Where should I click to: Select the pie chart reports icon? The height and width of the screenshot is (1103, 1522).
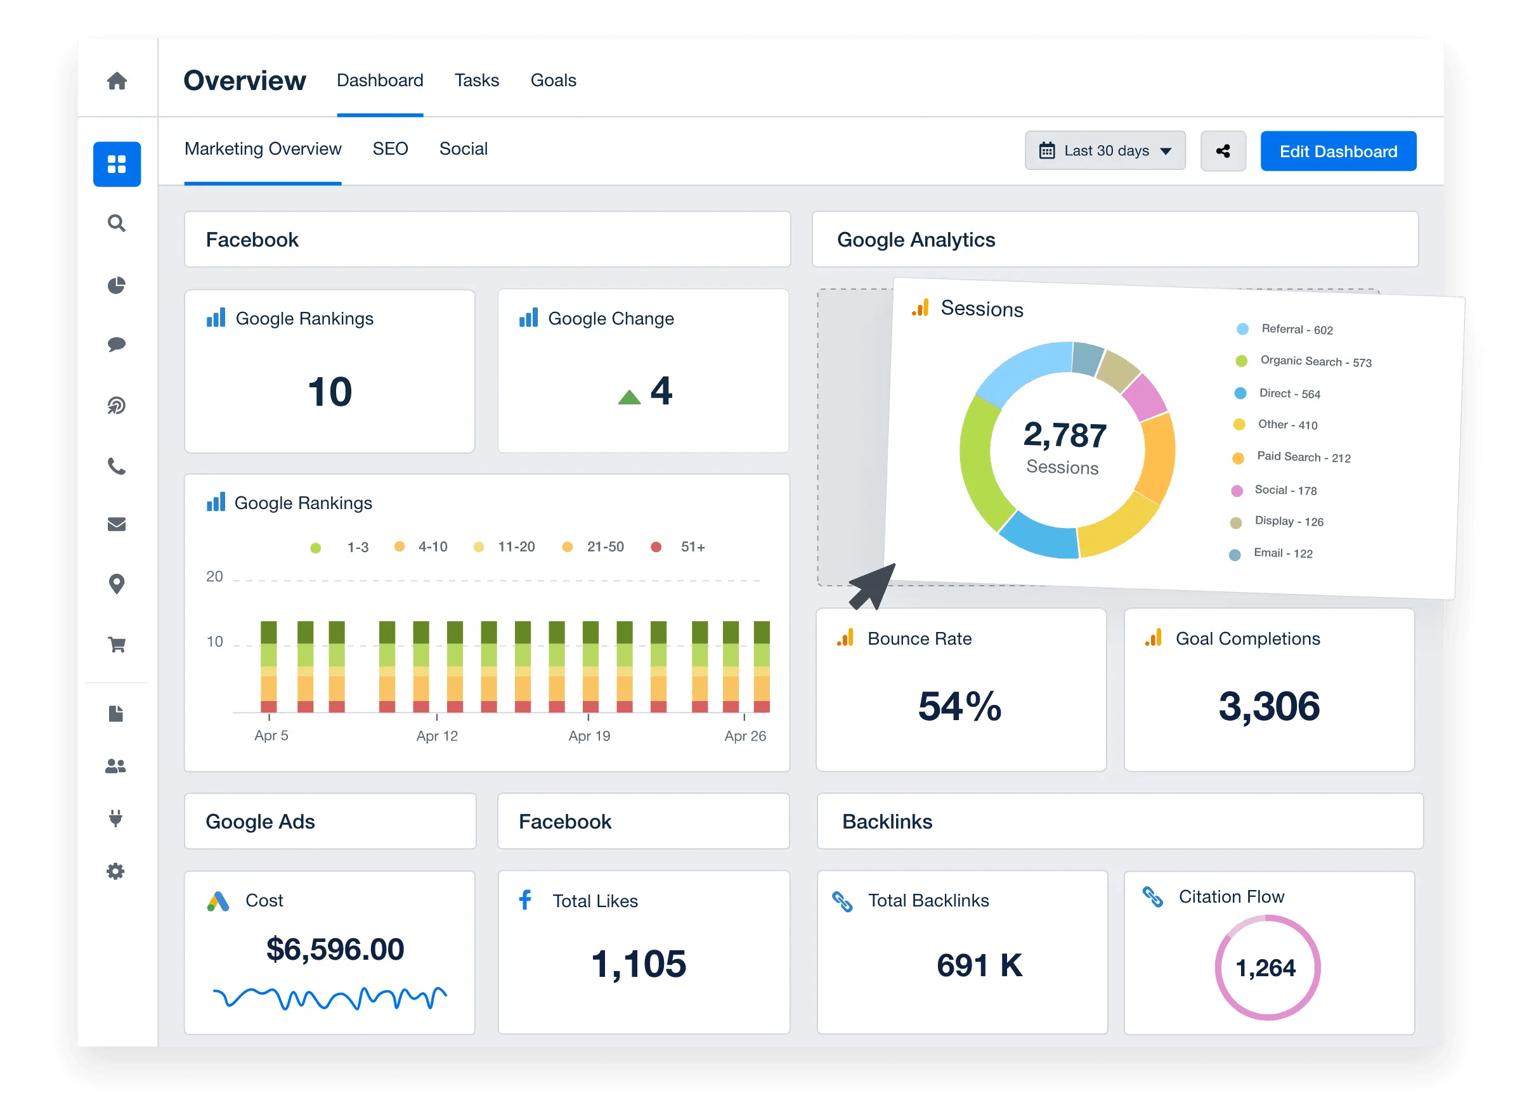[117, 285]
